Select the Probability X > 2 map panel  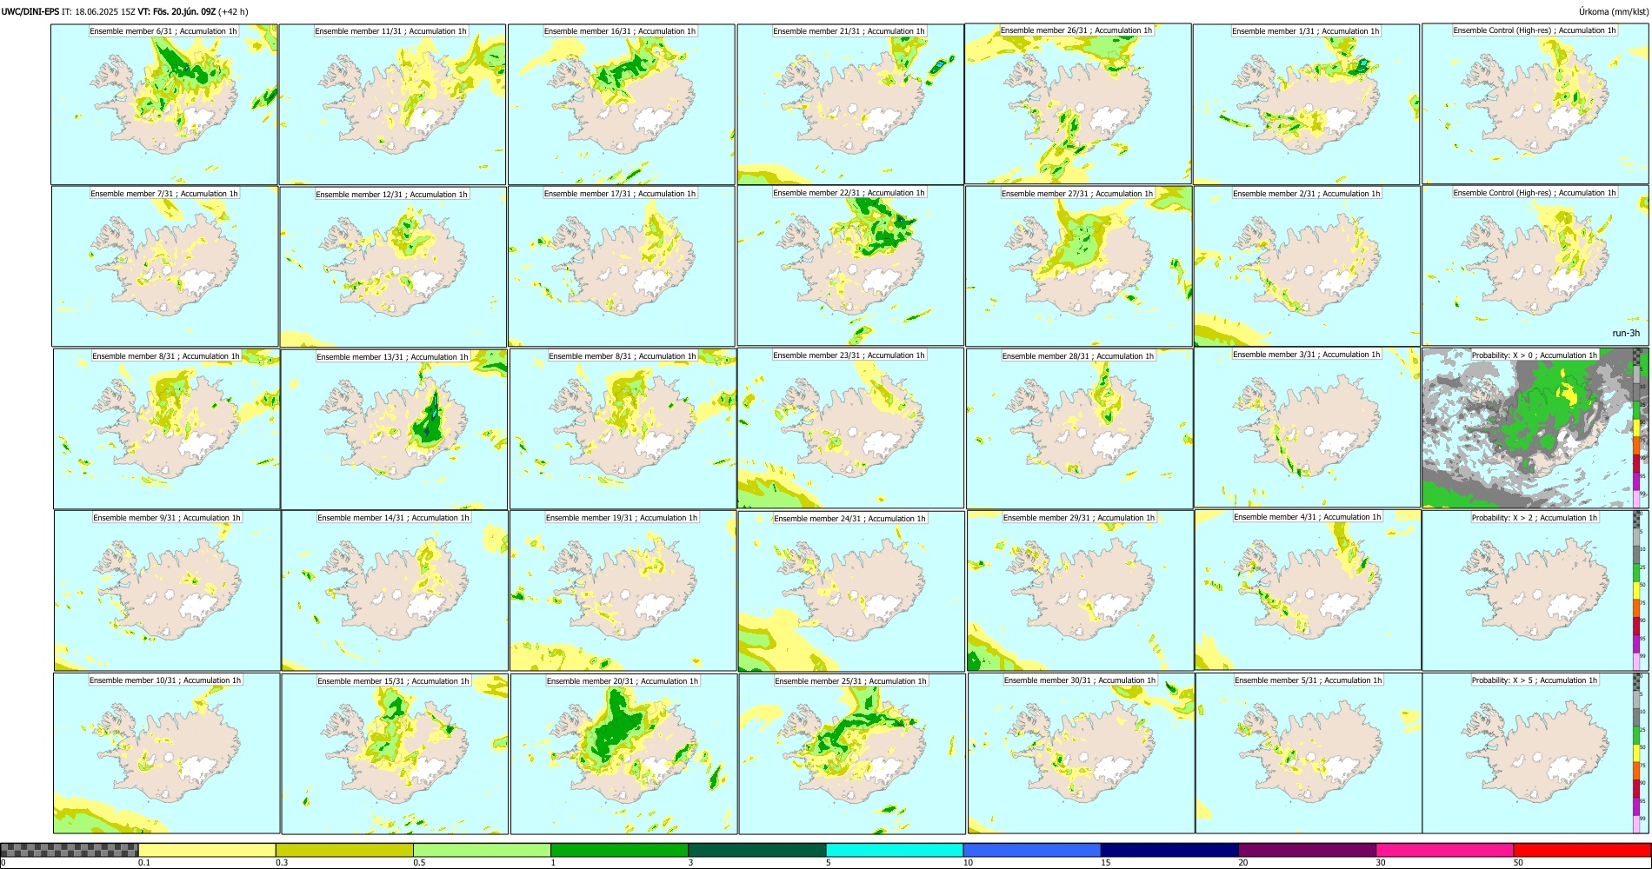click(x=1535, y=590)
